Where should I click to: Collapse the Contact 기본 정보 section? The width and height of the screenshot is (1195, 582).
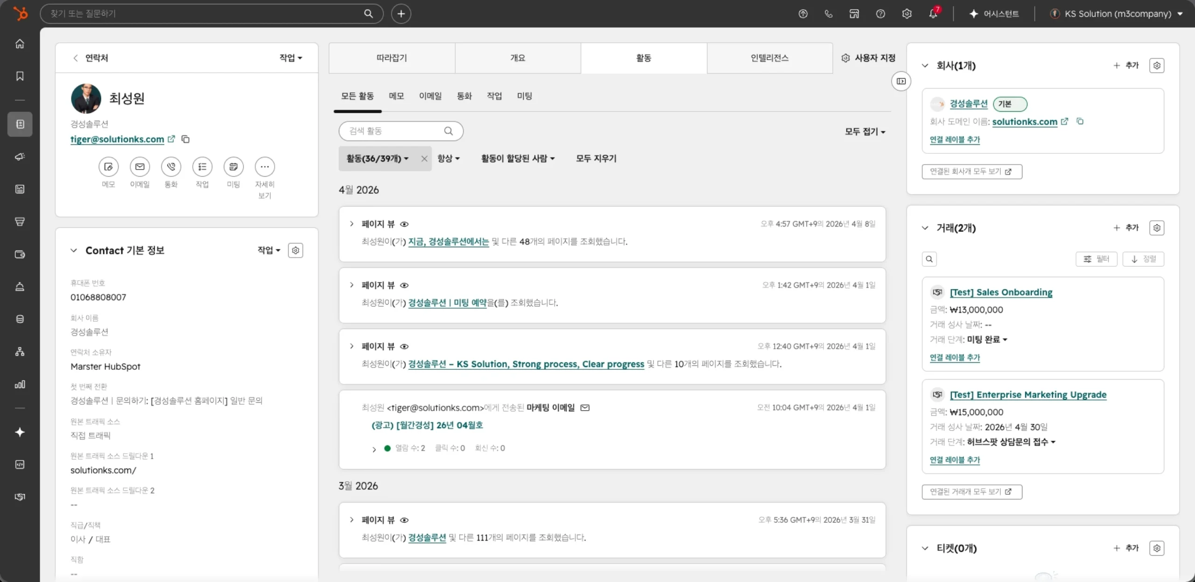(74, 250)
